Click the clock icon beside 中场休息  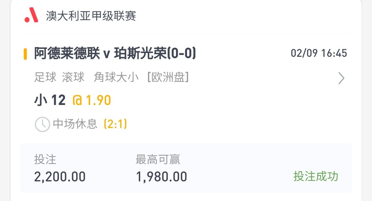click(42, 124)
